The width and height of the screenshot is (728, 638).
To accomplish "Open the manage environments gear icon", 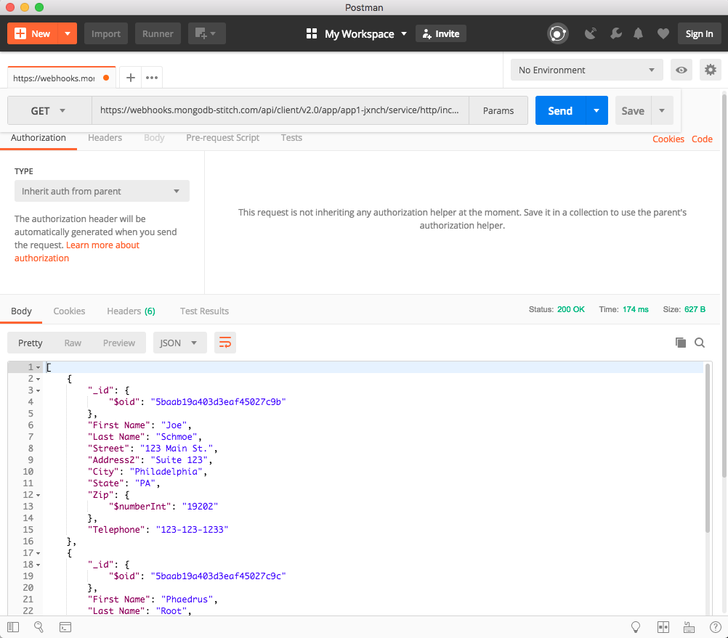I will [710, 70].
